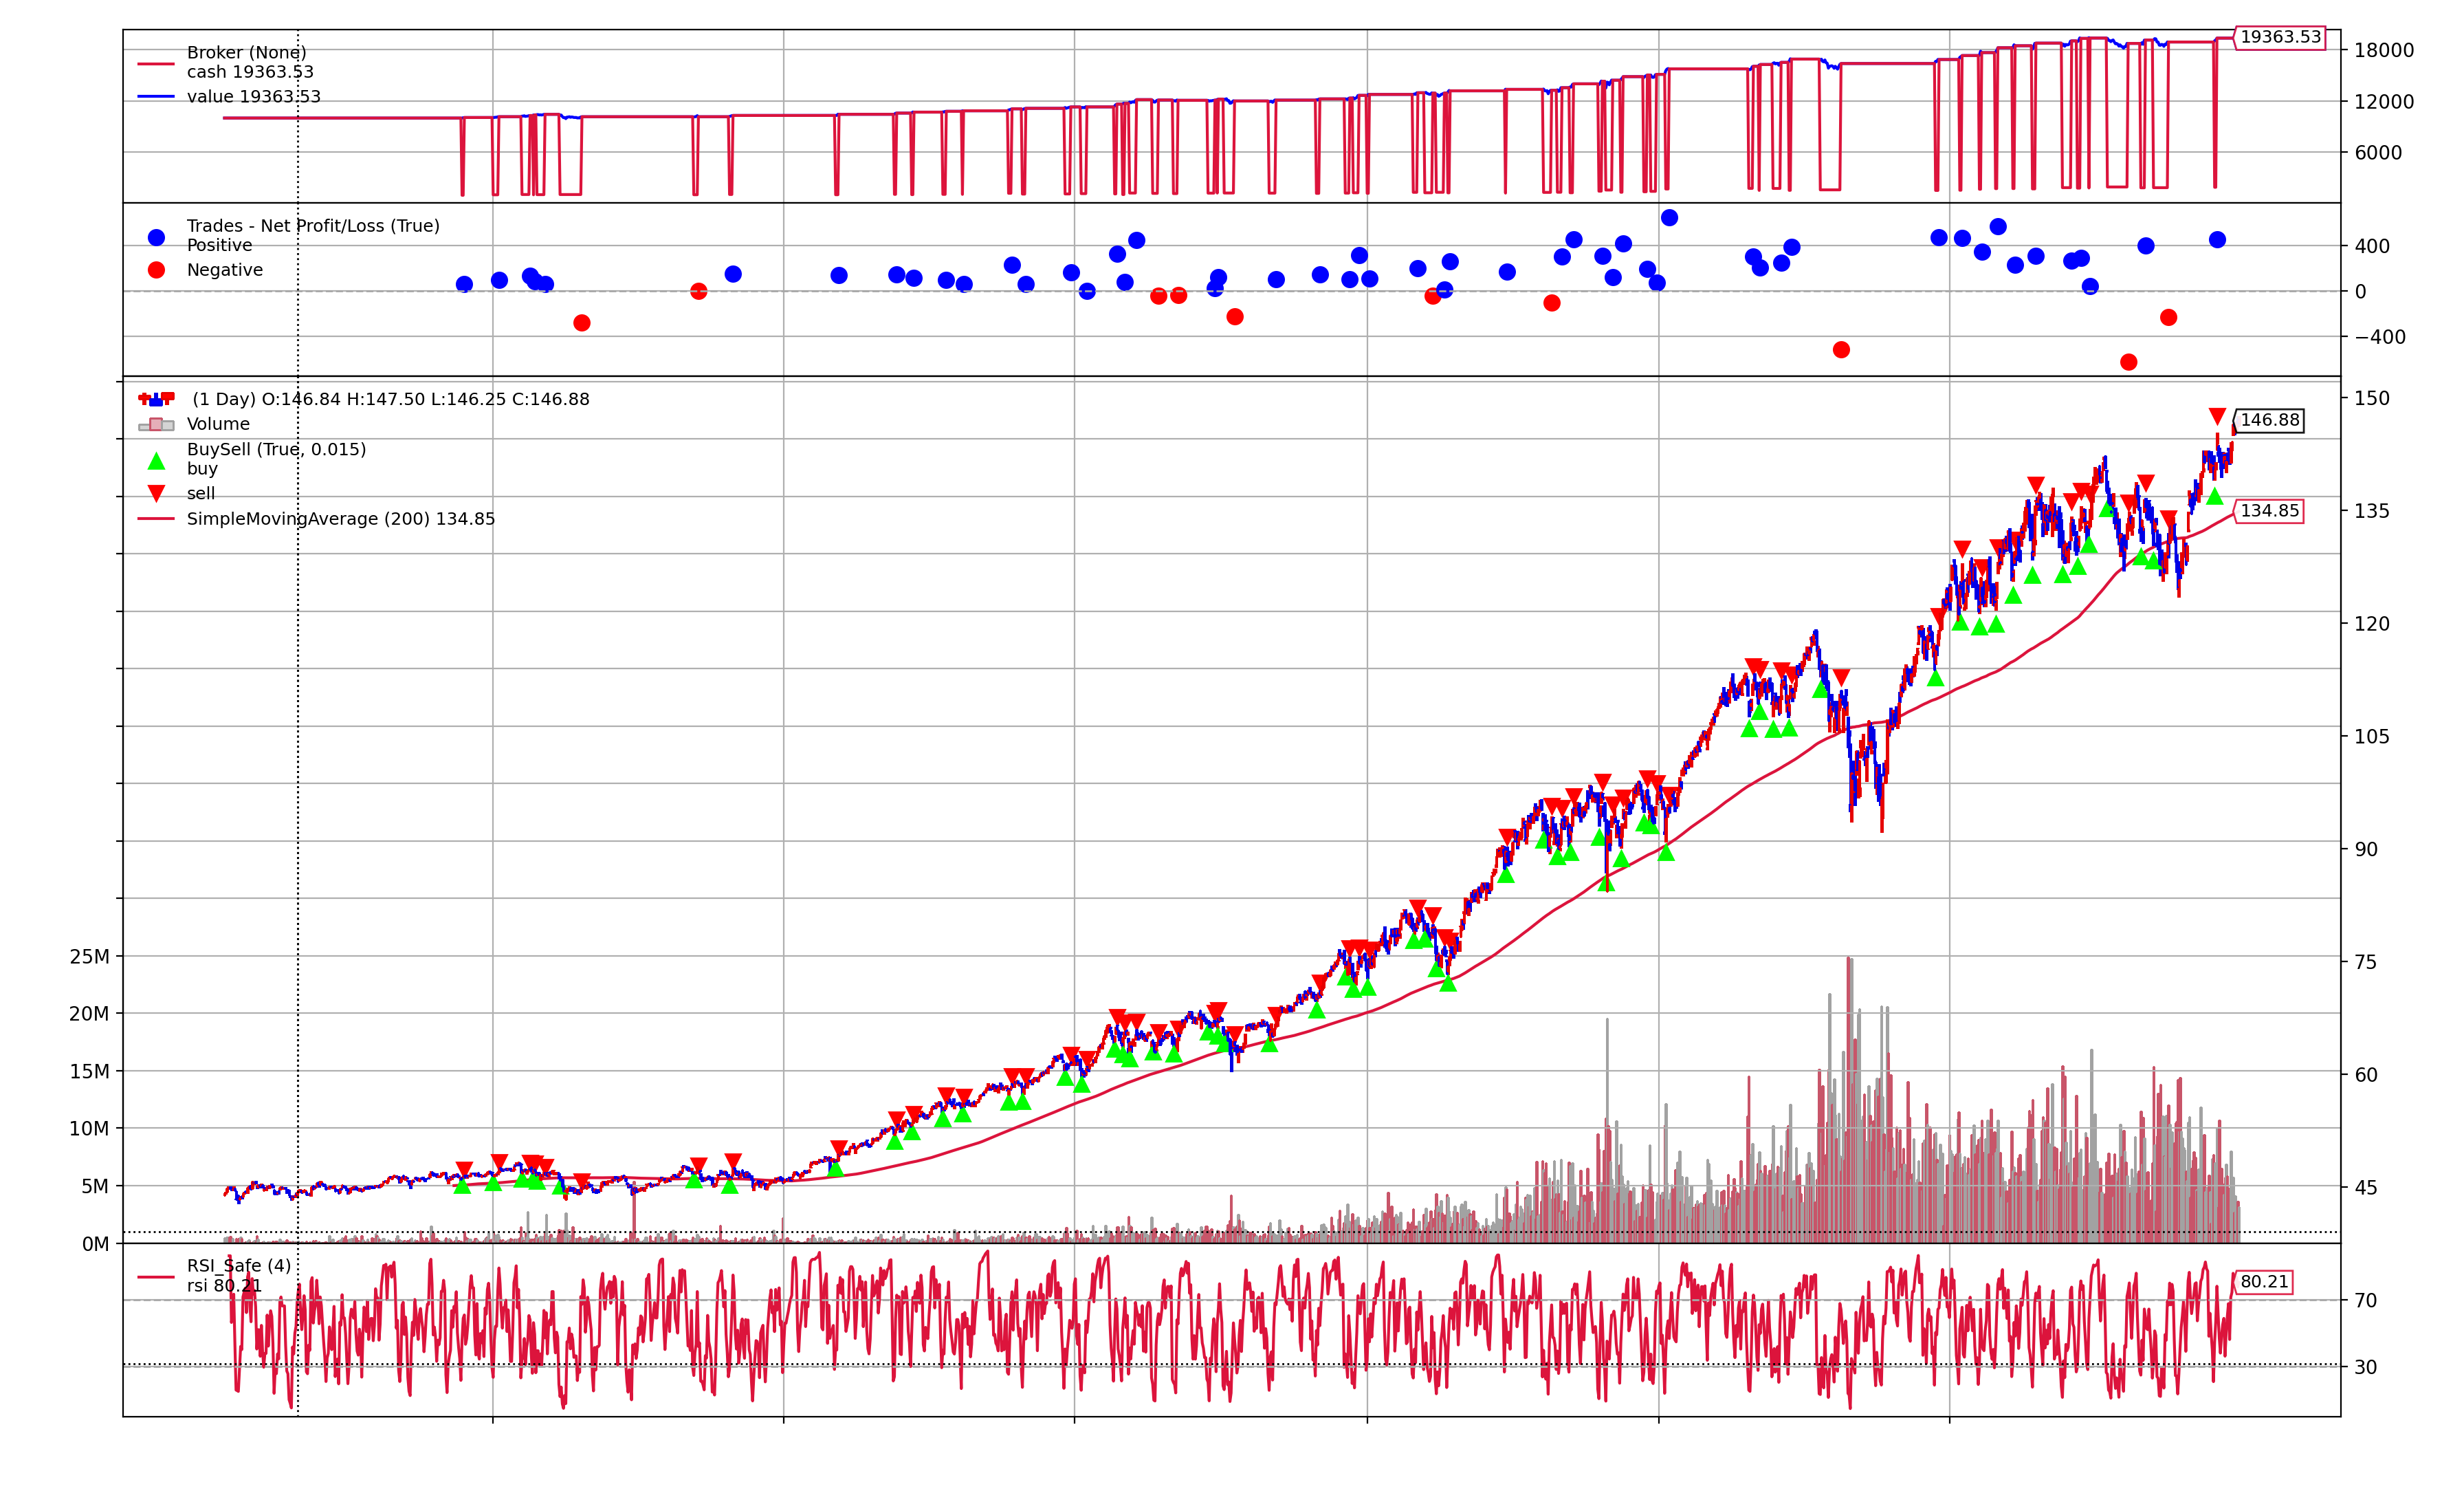2464x1491 pixels.
Task: Click the last sell marker above price
Action: (2217, 416)
